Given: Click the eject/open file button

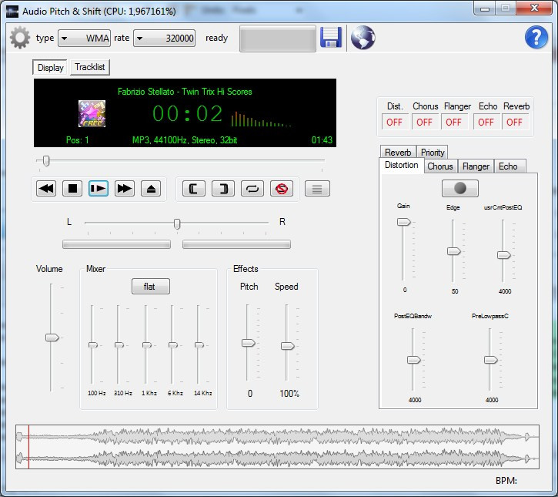Looking at the screenshot, I should [151, 189].
